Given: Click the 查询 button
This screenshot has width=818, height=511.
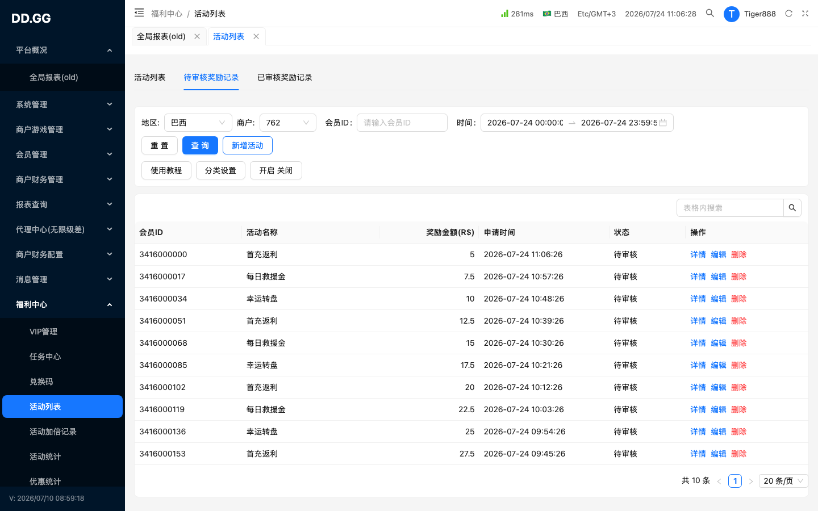Looking at the screenshot, I should [200, 145].
